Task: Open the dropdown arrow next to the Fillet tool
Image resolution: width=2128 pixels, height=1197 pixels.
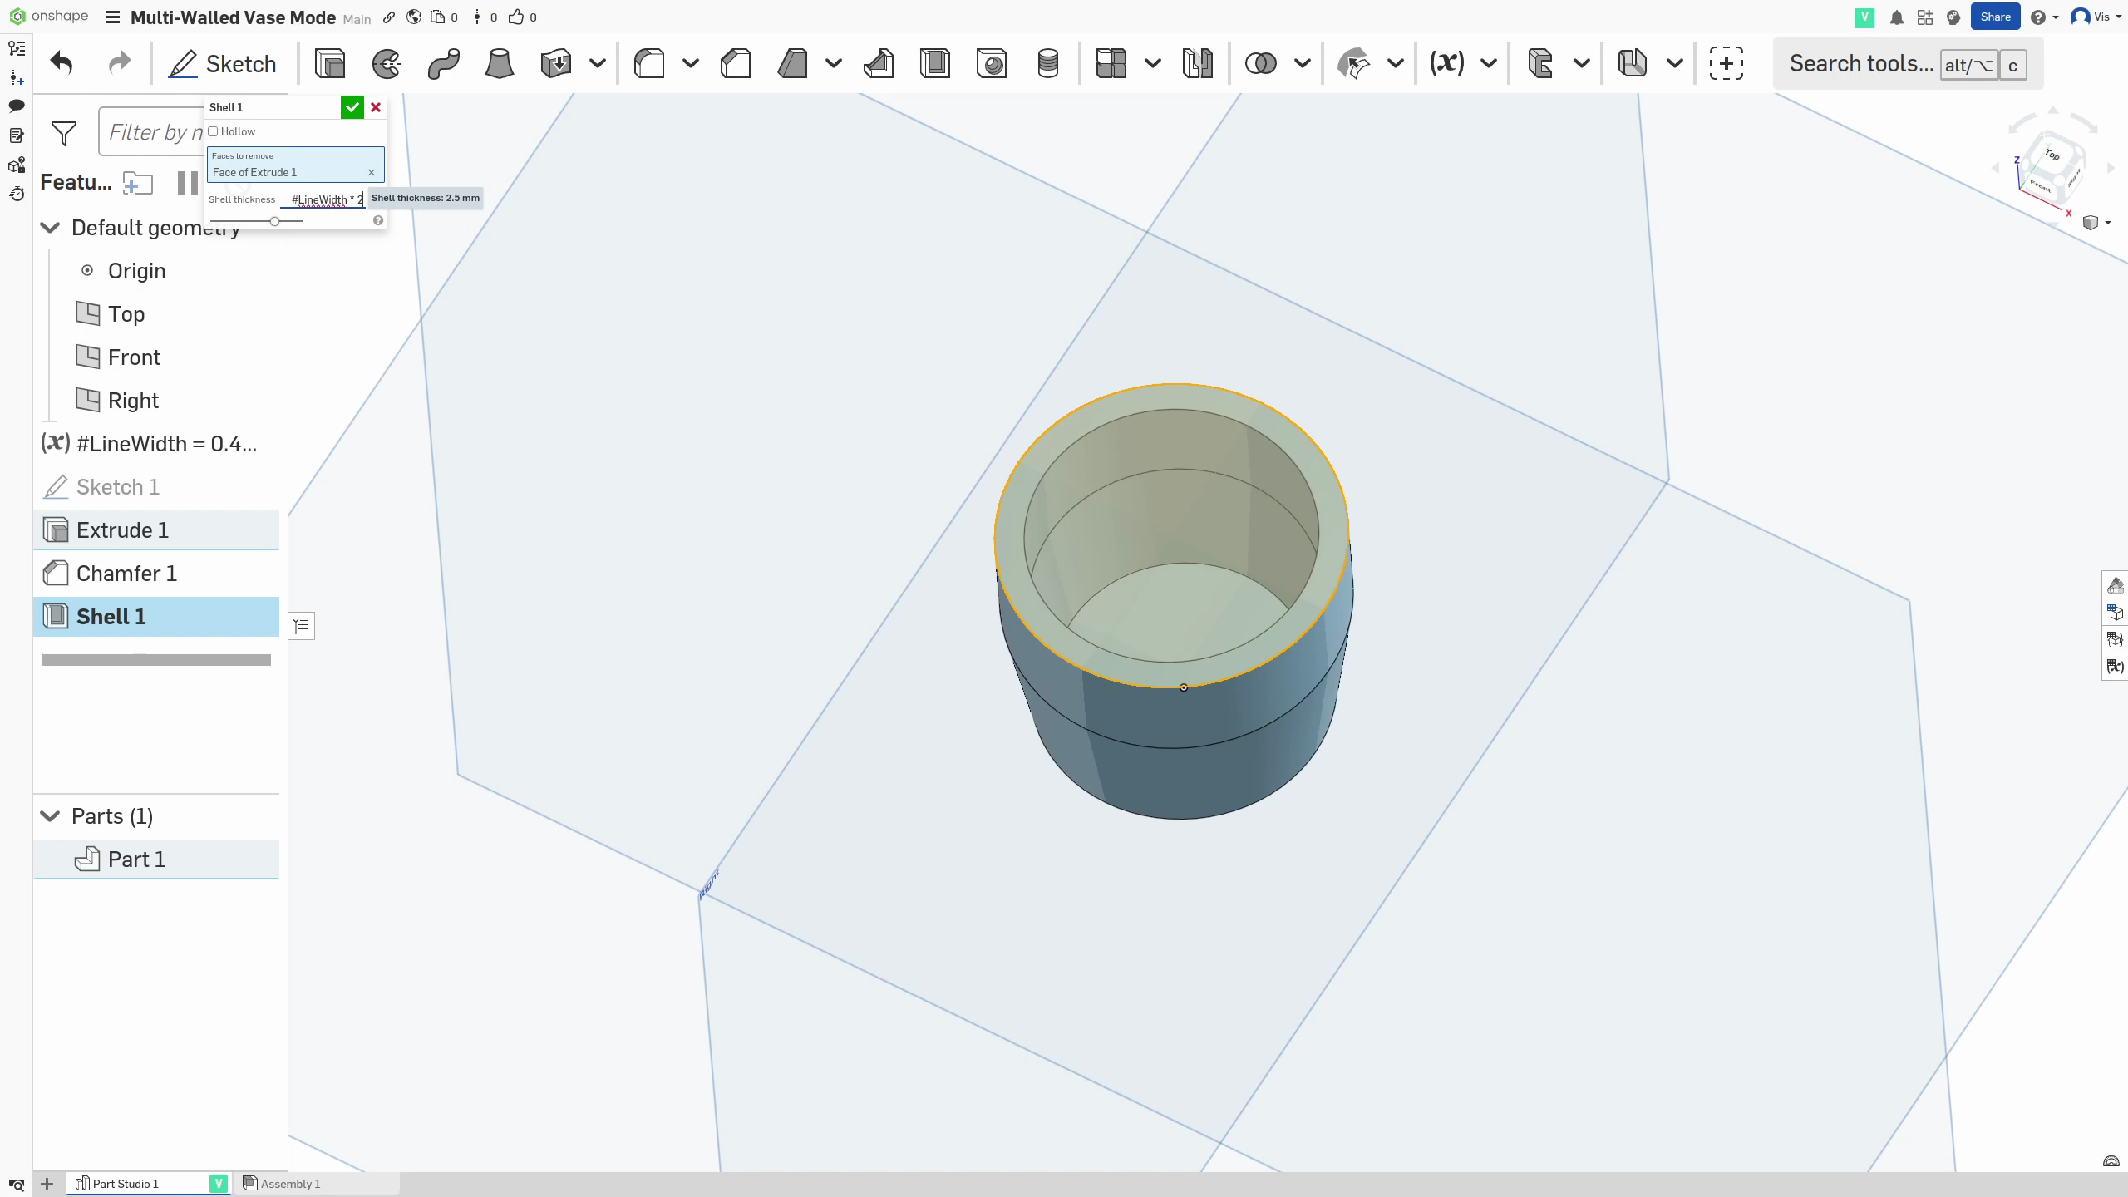Action: [690, 63]
